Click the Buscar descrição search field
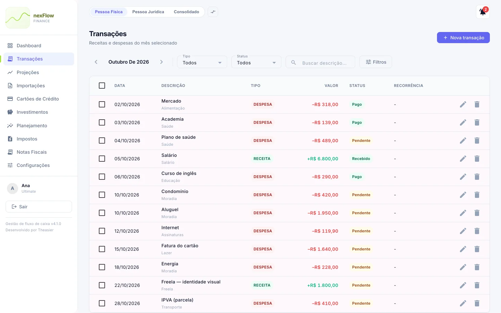501x313 pixels. (x=320, y=63)
